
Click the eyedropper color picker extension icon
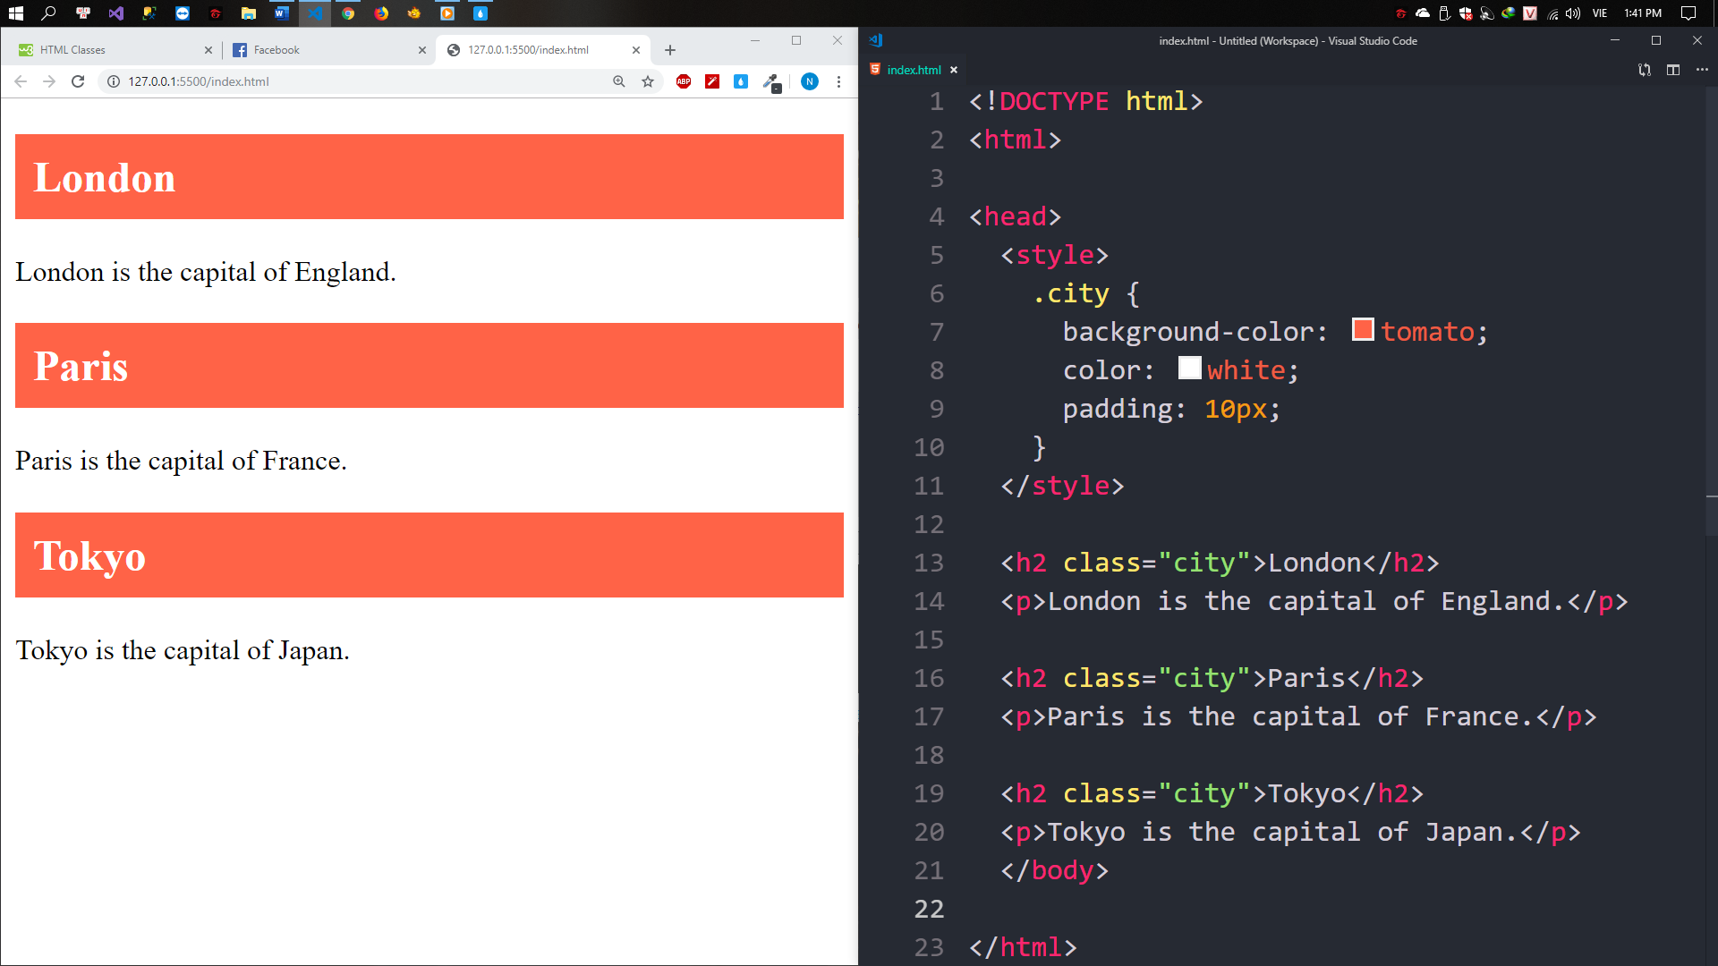click(x=770, y=81)
